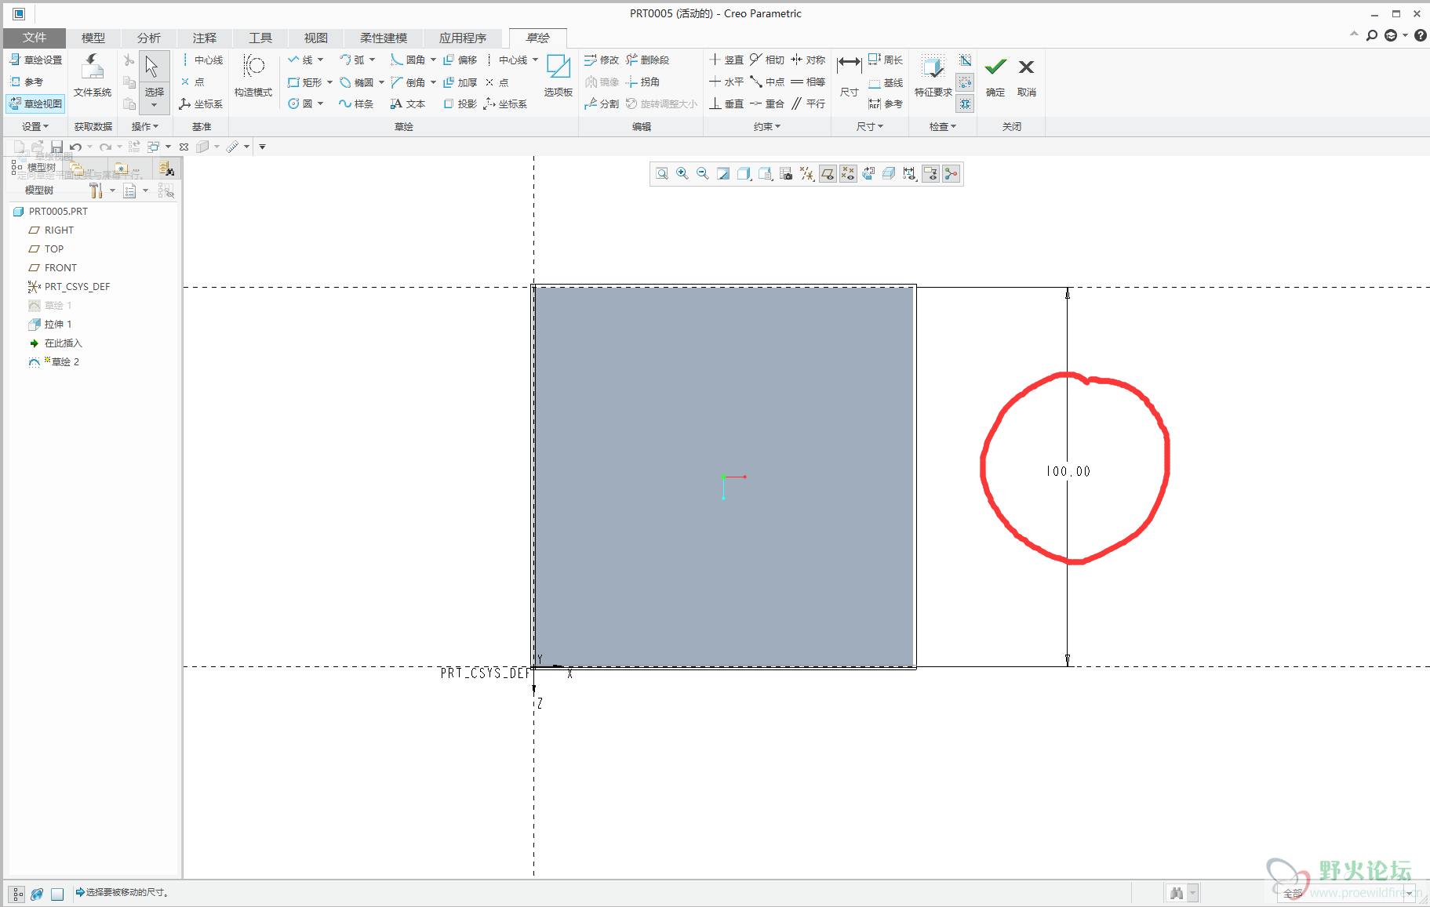Open the 圆 circle type dropdown arrow

[320, 103]
